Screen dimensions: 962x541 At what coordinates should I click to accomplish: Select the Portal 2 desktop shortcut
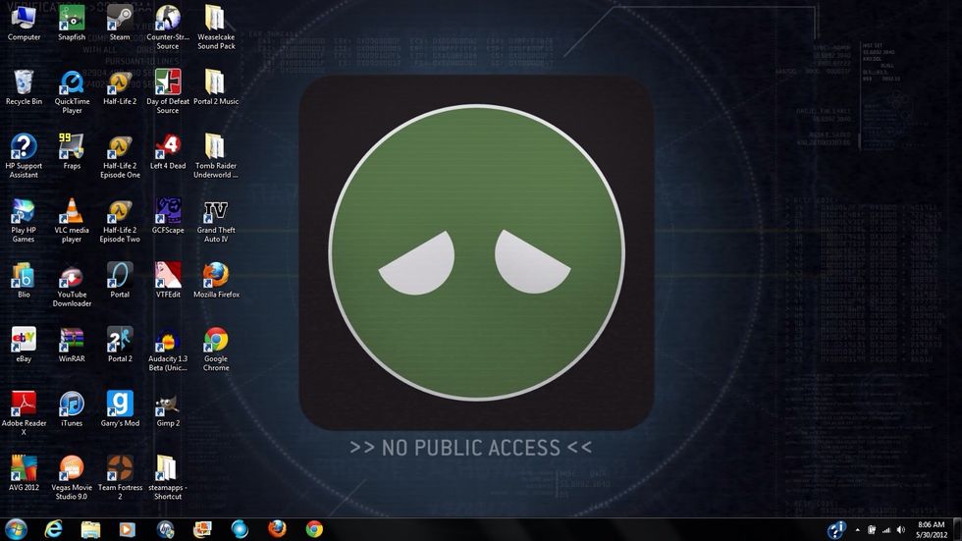[x=120, y=345]
